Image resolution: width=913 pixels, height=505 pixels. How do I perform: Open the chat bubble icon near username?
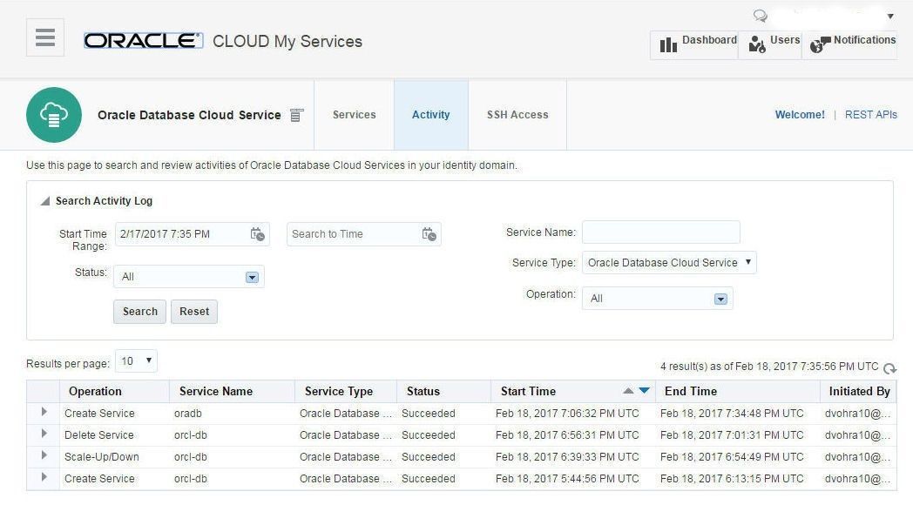(760, 16)
